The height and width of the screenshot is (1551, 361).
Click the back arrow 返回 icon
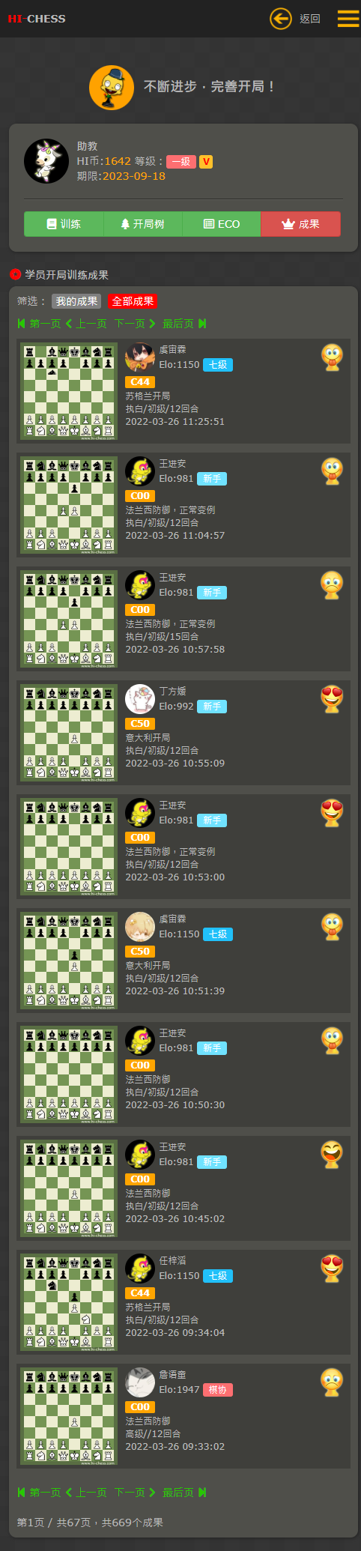point(281,19)
